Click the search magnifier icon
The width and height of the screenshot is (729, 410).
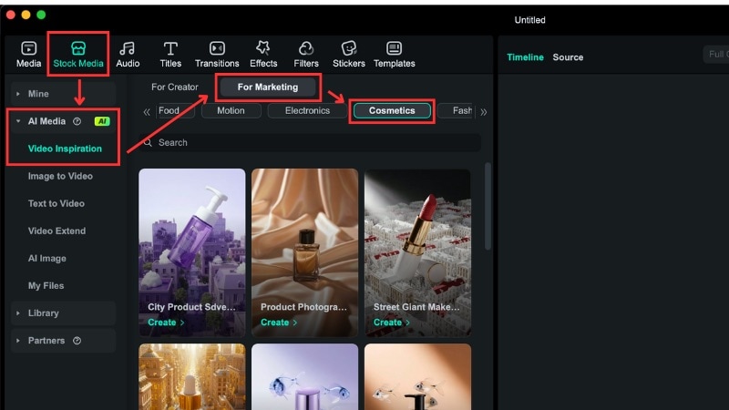click(148, 143)
